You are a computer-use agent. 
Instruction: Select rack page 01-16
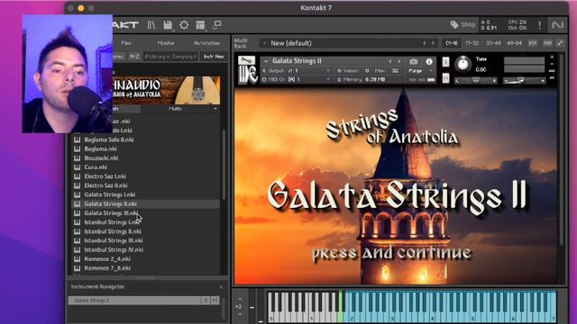pos(452,43)
